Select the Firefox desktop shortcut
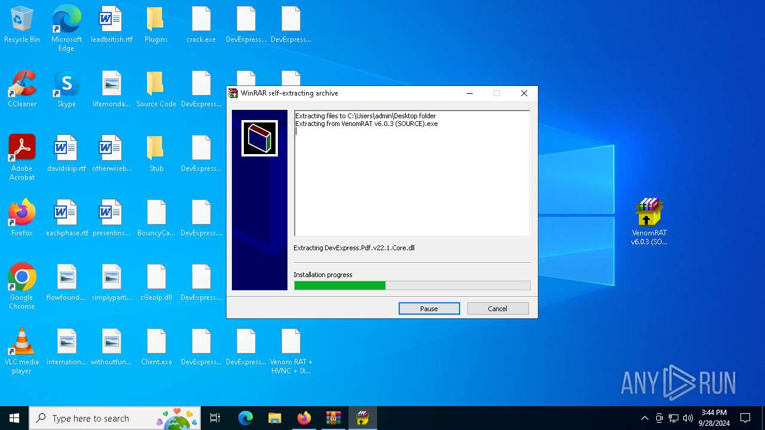This screenshot has width=765, height=430. tap(22, 219)
